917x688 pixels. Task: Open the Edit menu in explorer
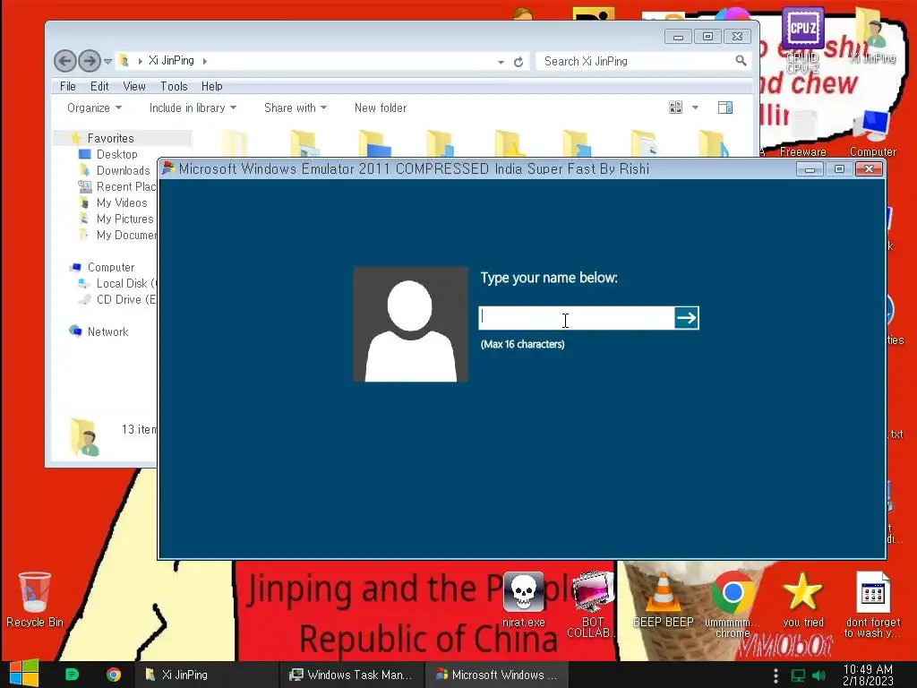(99, 86)
